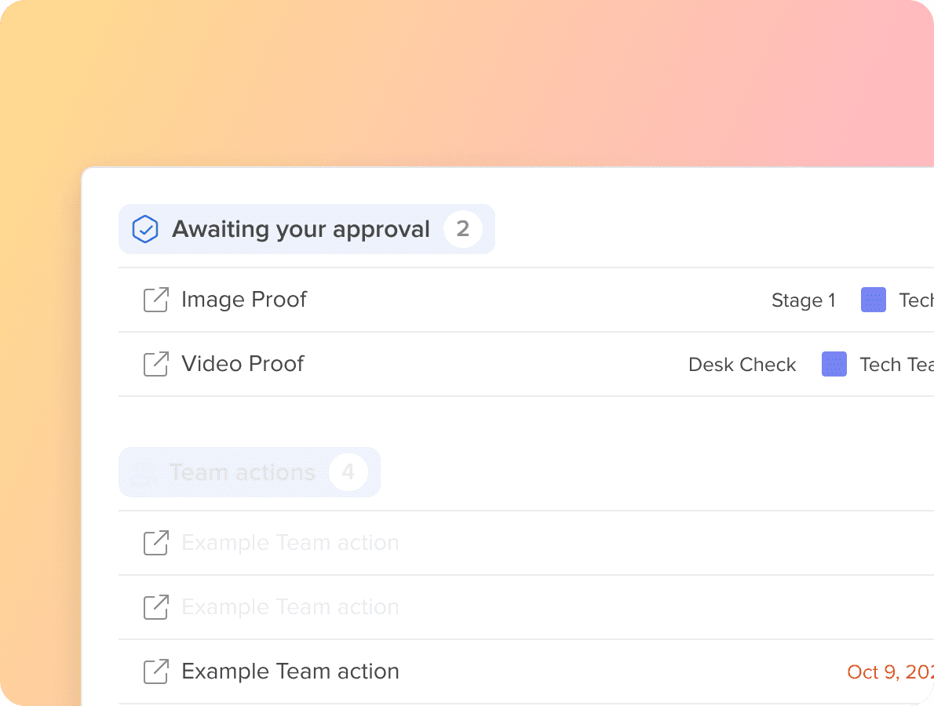This screenshot has height=706, width=934.
Task: Expand the faded Team actions section header
Action: point(250,472)
